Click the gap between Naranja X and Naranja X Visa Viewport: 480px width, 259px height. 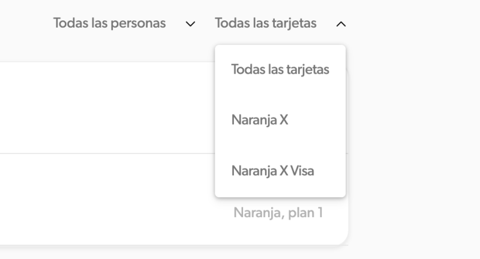coord(280,145)
